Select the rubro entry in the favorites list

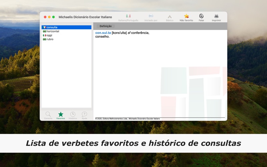[66, 39]
